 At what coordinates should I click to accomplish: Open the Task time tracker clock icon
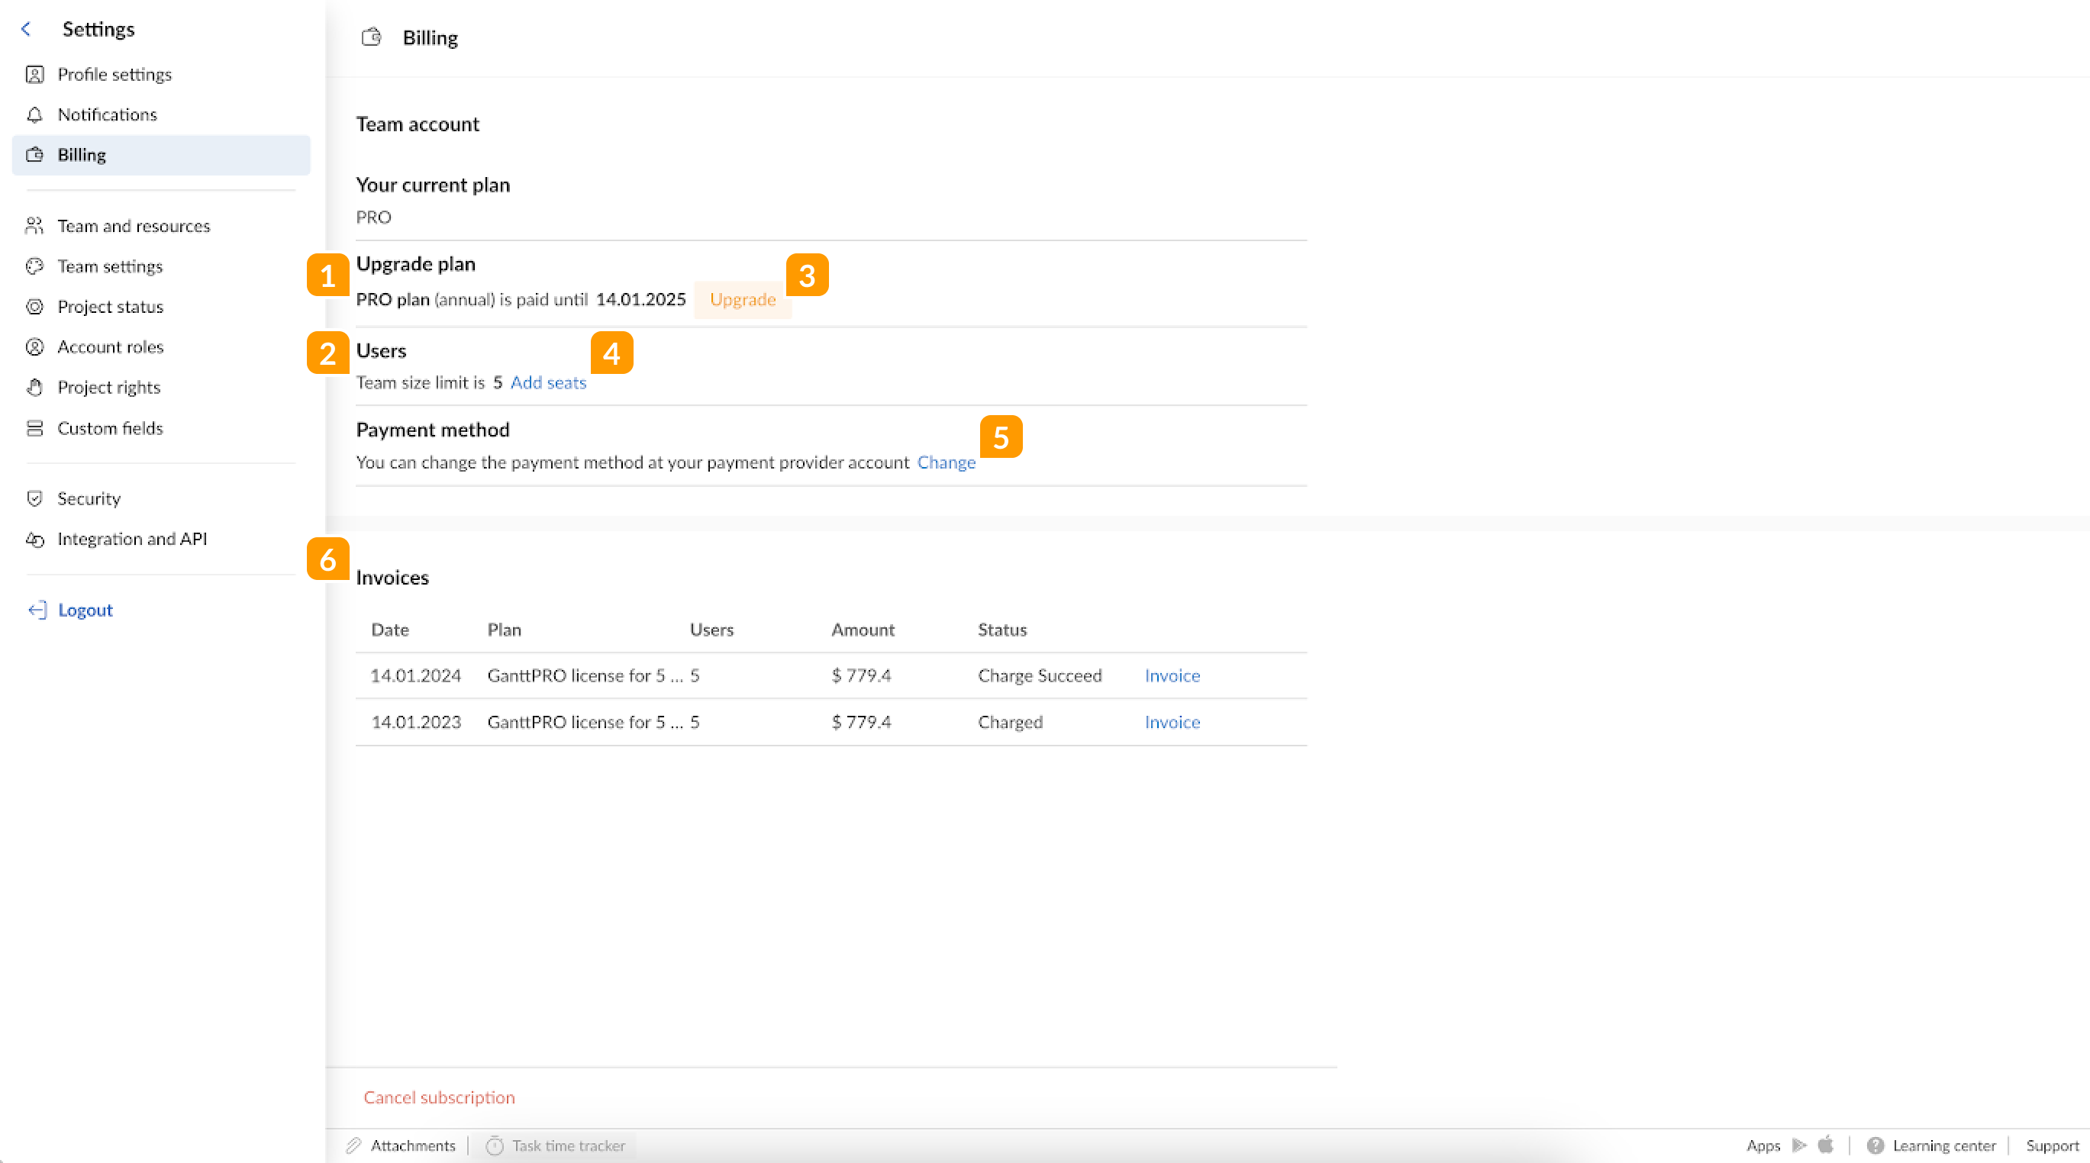click(x=493, y=1145)
